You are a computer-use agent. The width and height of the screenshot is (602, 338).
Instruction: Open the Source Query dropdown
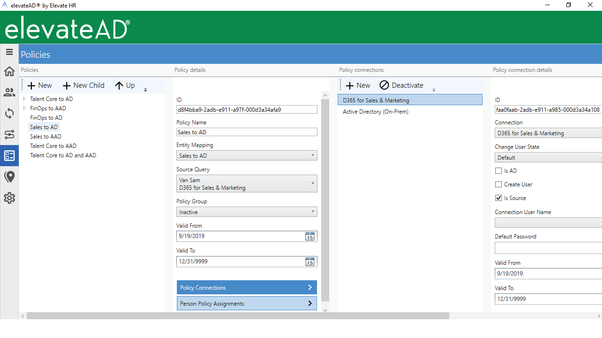coord(247,184)
